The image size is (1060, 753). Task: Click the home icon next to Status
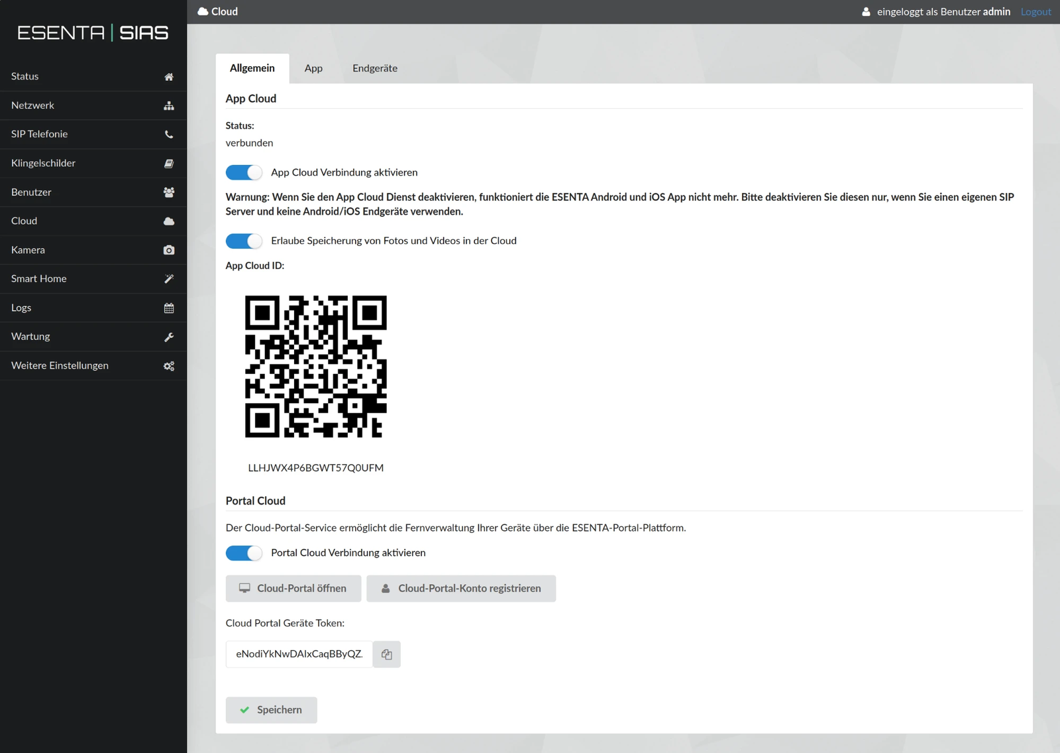click(169, 77)
